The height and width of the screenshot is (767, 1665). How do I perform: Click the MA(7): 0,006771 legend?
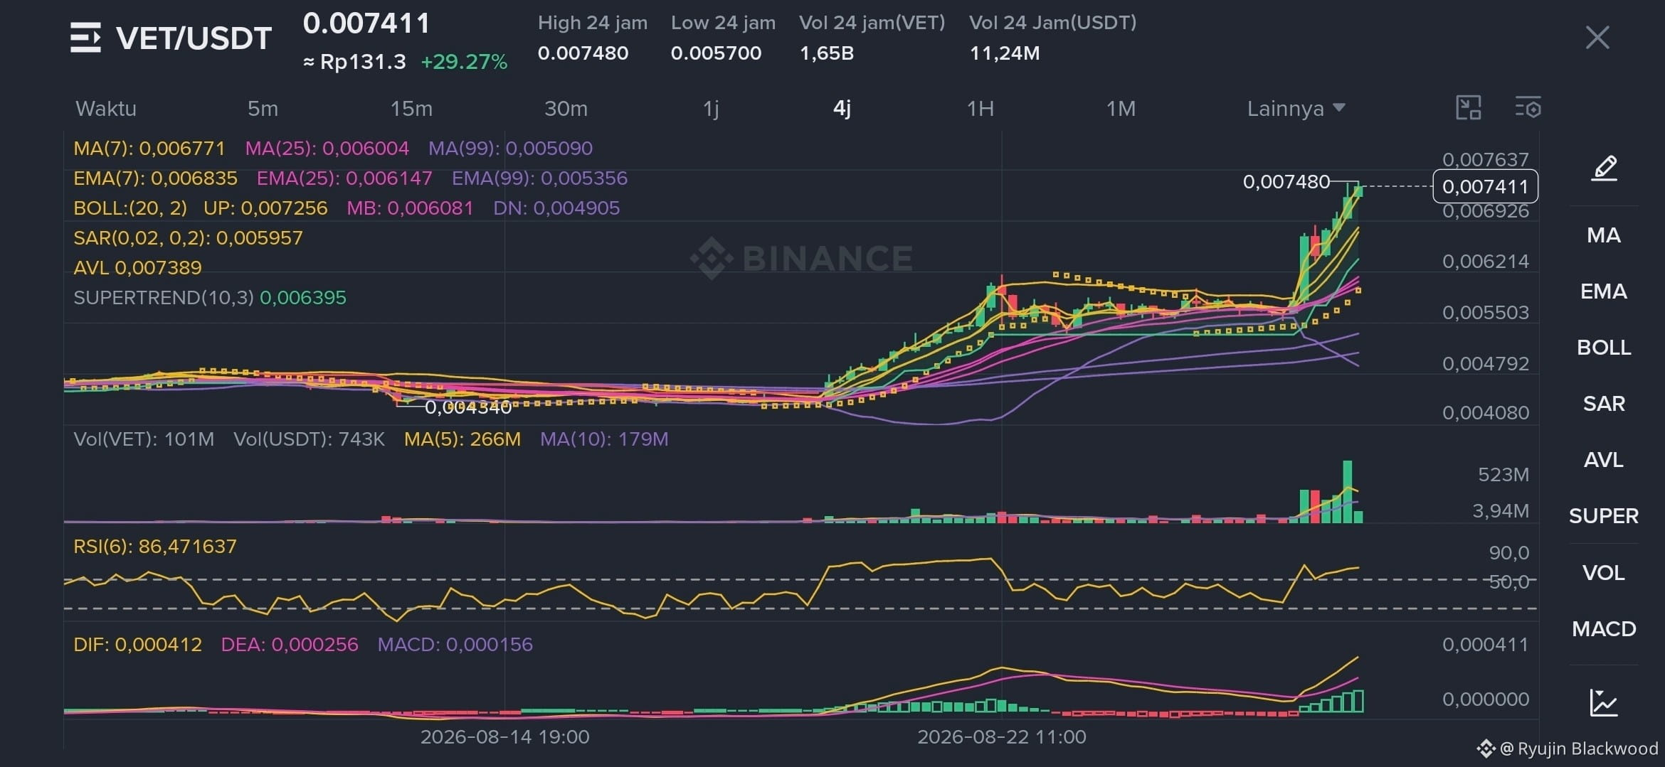tap(149, 149)
